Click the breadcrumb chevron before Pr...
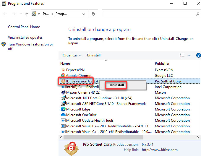The image size is (201, 156). coord(39,14)
